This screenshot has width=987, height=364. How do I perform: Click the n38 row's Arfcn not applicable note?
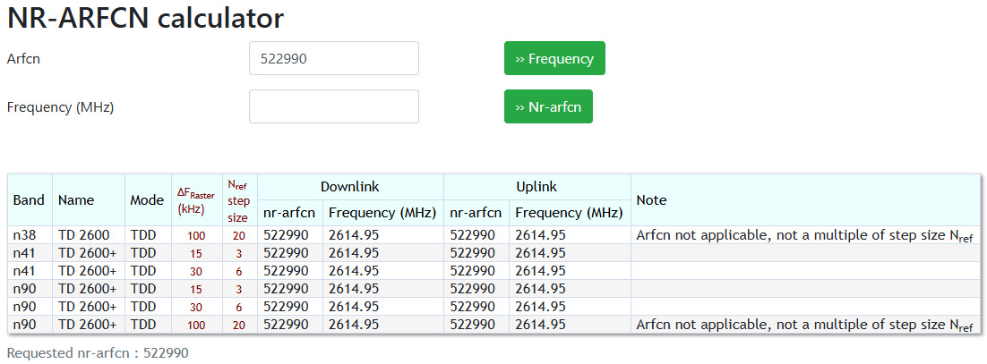(803, 235)
